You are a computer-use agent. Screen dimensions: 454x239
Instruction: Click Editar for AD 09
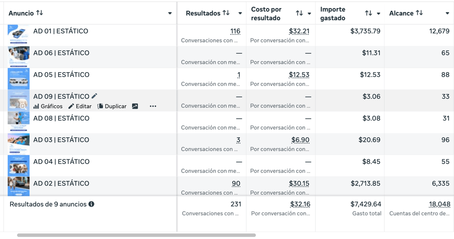[x=80, y=106]
